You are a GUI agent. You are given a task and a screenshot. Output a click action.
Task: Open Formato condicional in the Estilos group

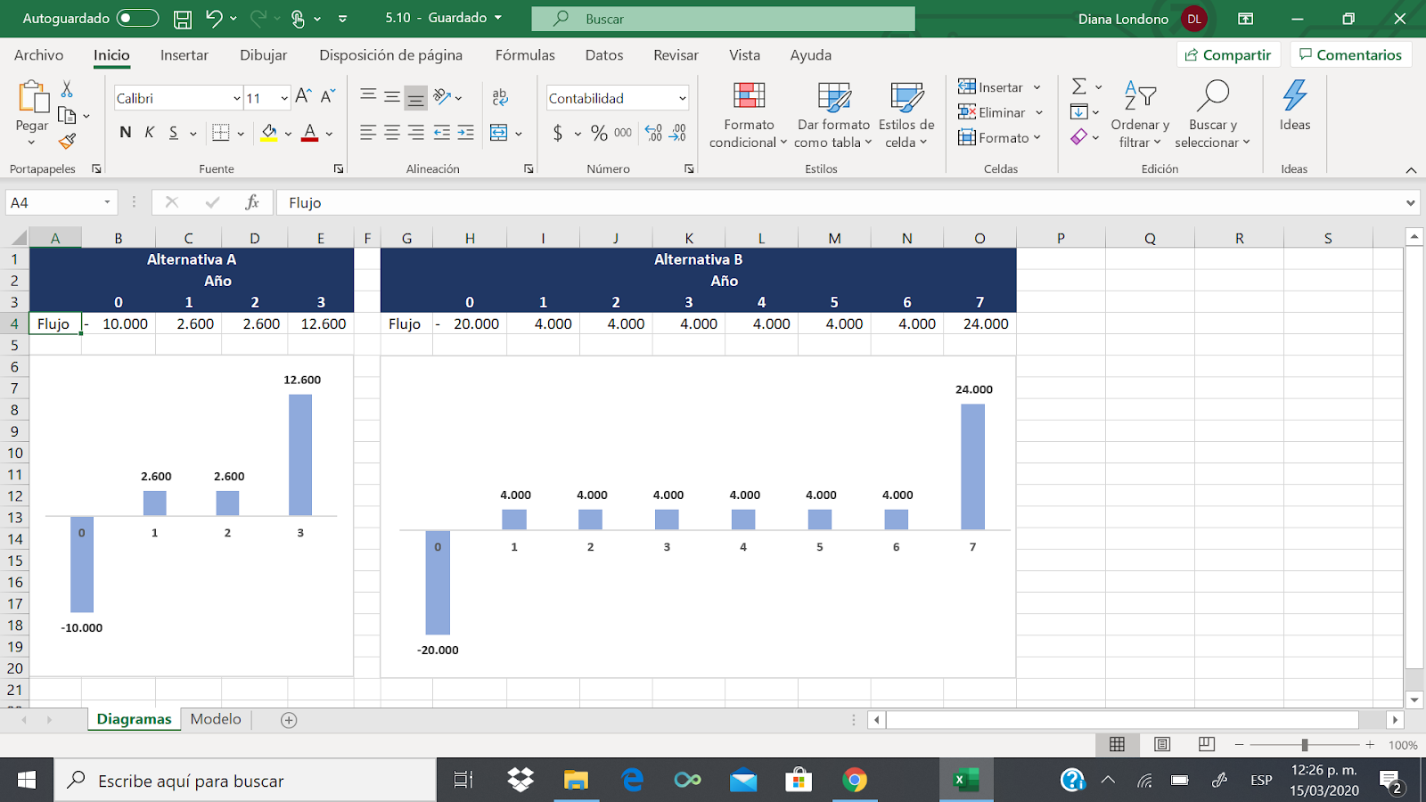[x=747, y=114]
